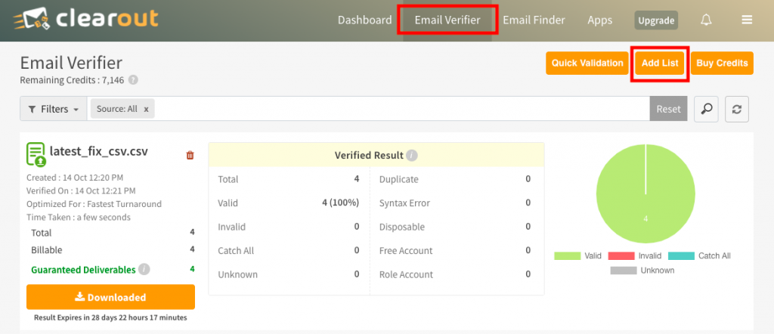The height and width of the screenshot is (334, 774).
Task: Click the 'Billable' row label
Action: click(x=46, y=250)
